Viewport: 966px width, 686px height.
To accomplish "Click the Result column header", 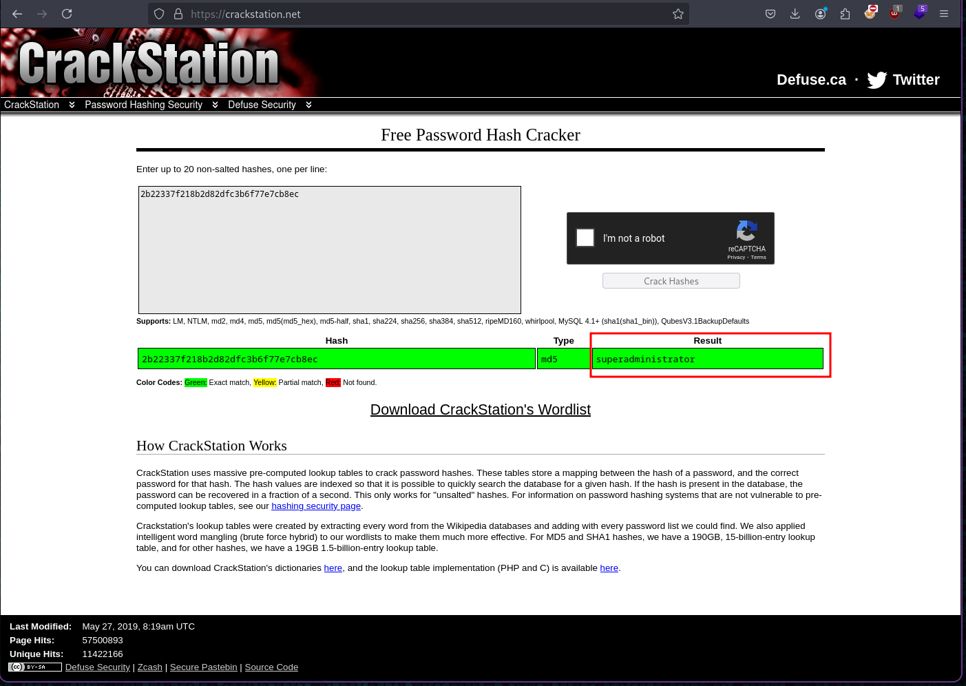I will coord(708,341).
